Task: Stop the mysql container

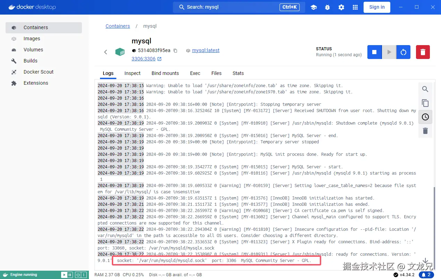Action: [x=374, y=52]
